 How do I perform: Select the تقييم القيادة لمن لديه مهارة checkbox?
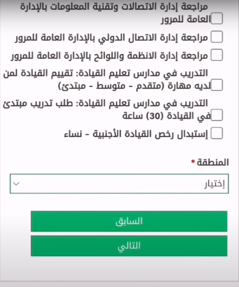(x=217, y=85)
